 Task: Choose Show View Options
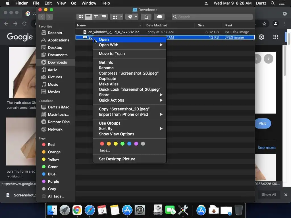click(x=130, y=134)
